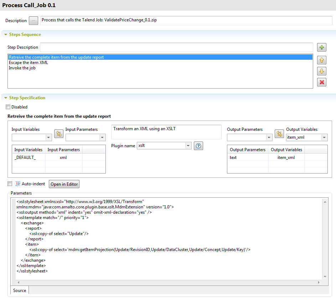Move the selected step down with the arrow
Viewport: 336px width, 298px height.
coord(322,71)
